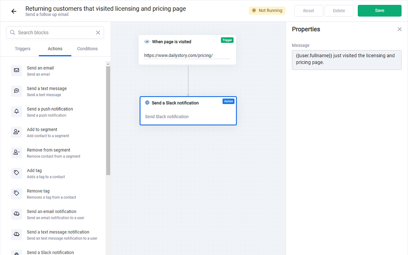
Task: Click the scrollbar up arrow
Action: pyautogui.click(x=108, y=64)
